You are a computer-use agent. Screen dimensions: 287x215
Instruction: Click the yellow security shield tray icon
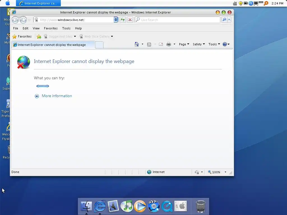[x=240, y=3]
